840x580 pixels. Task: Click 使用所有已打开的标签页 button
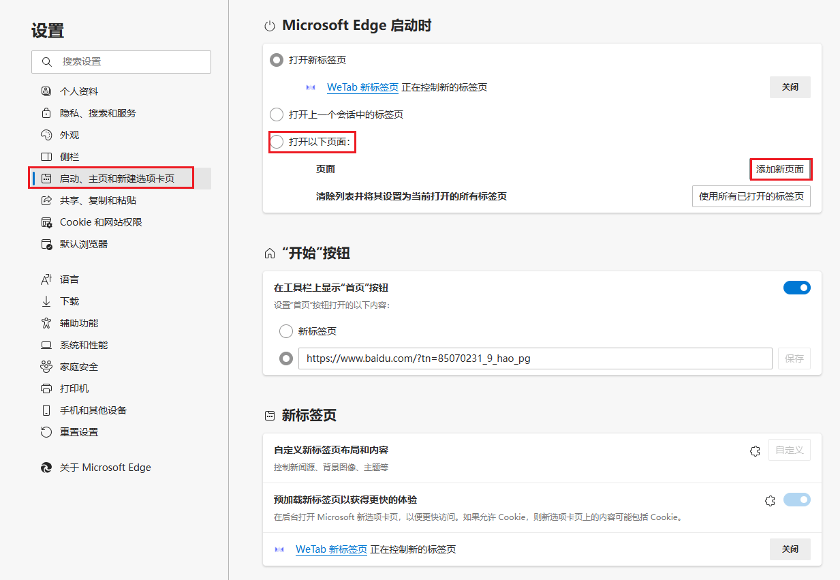click(x=751, y=196)
